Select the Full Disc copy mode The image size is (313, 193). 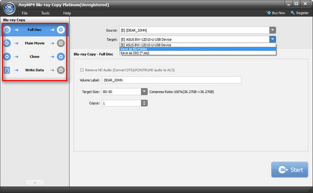(x=34, y=30)
